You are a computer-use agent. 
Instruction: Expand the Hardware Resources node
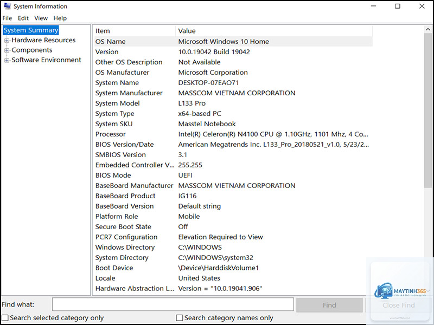pyautogui.click(x=7, y=40)
